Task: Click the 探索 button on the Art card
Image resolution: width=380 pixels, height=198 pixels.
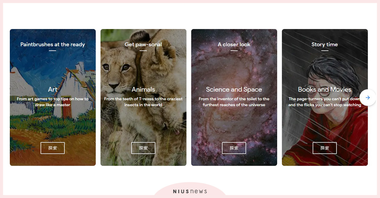Action: [53, 148]
